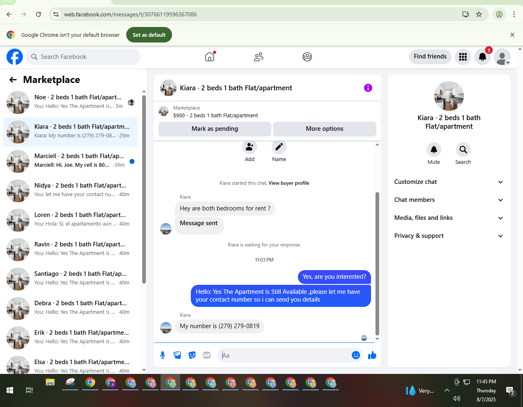Open the Windows notification center icon
Image resolution: width=523 pixels, height=407 pixels.
coord(510,391)
